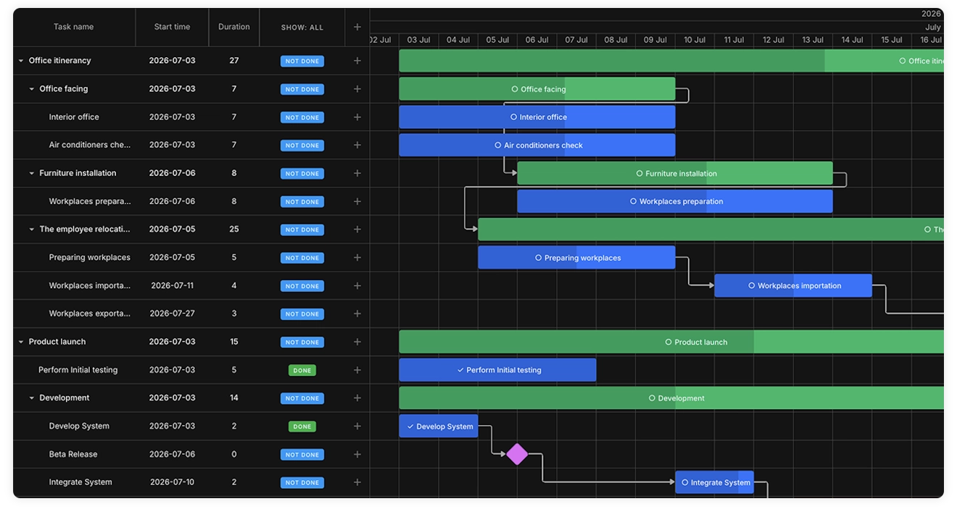Click start date 2026-07-11 of Workplaces importation
Image resolution: width=957 pixels, height=517 pixels.
pyautogui.click(x=173, y=286)
